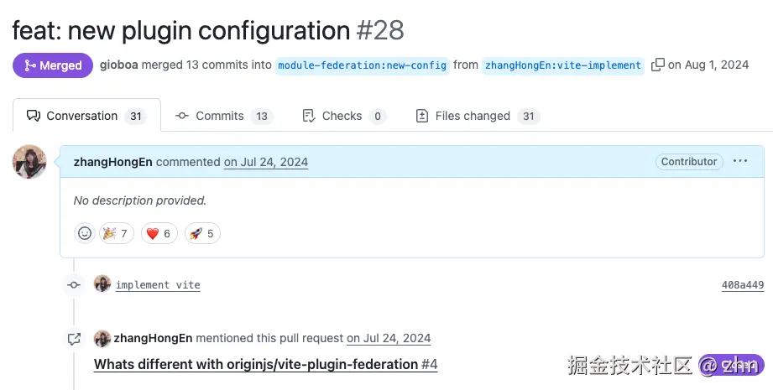Open the zhangHongEn:vite-implement head branch
773x390 pixels.
[563, 65]
